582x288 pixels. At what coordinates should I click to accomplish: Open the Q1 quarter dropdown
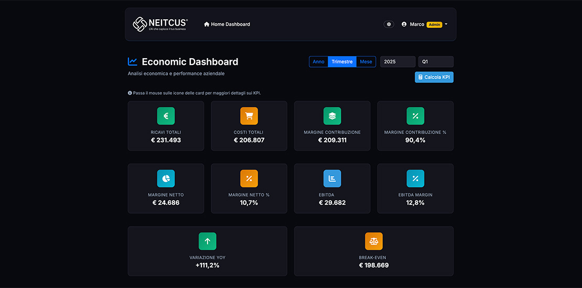click(x=436, y=62)
